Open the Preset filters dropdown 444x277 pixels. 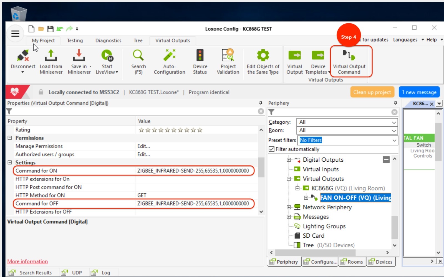point(347,140)
